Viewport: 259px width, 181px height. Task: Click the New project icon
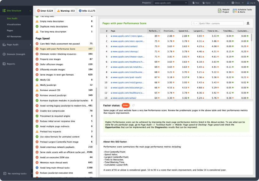pos(194,3)
